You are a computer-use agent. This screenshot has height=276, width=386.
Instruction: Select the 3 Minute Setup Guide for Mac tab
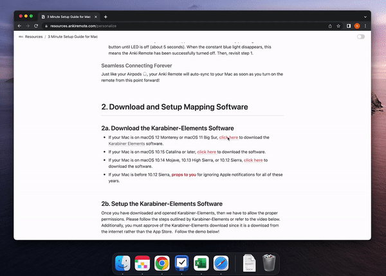tap(69, 17)
